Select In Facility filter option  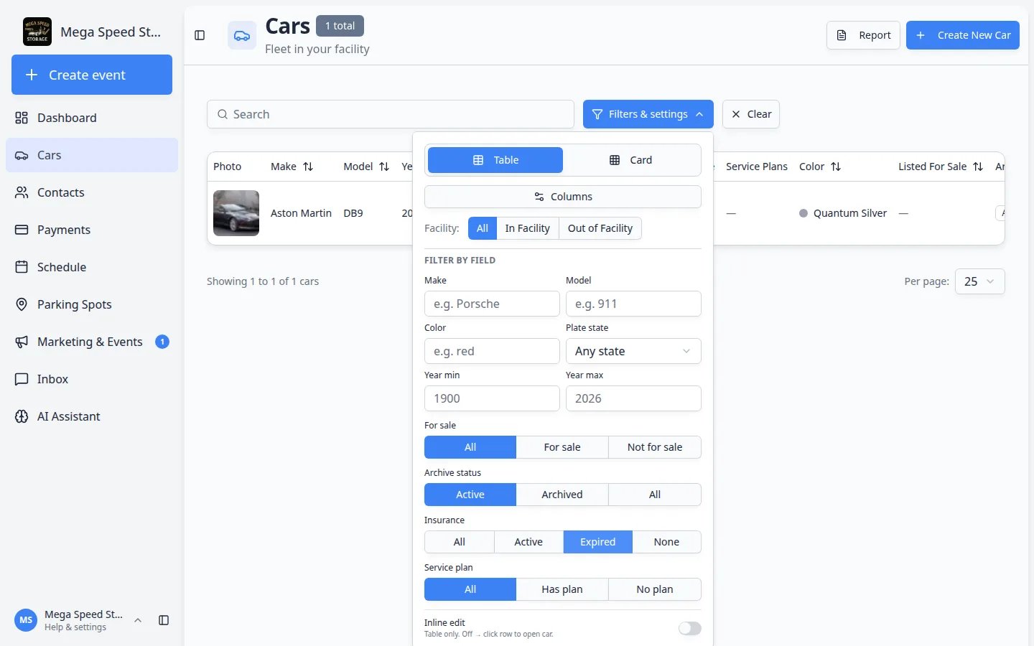[527, 228]
